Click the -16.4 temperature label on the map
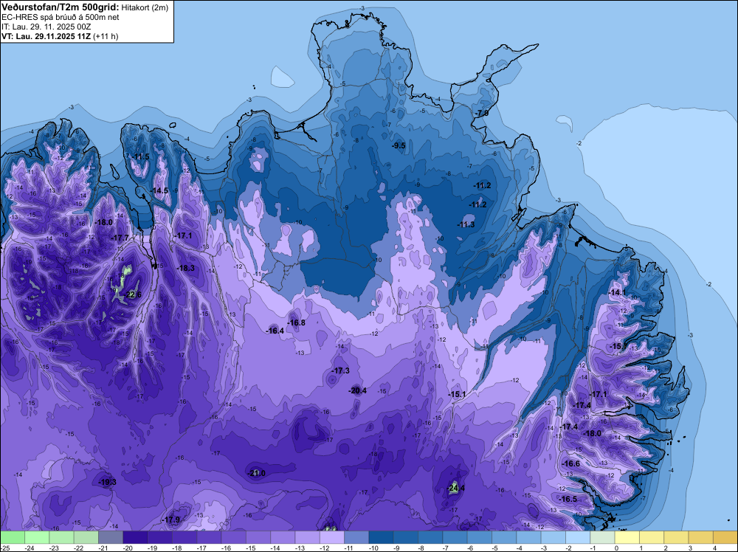 (x=275, y=331)
